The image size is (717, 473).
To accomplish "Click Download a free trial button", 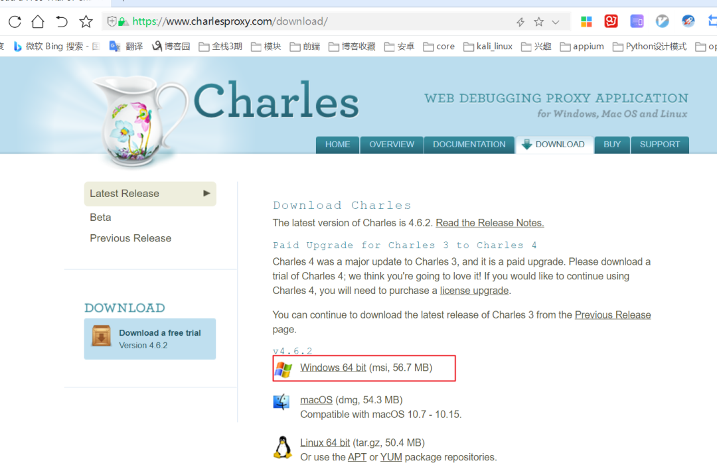I will 150,338.
